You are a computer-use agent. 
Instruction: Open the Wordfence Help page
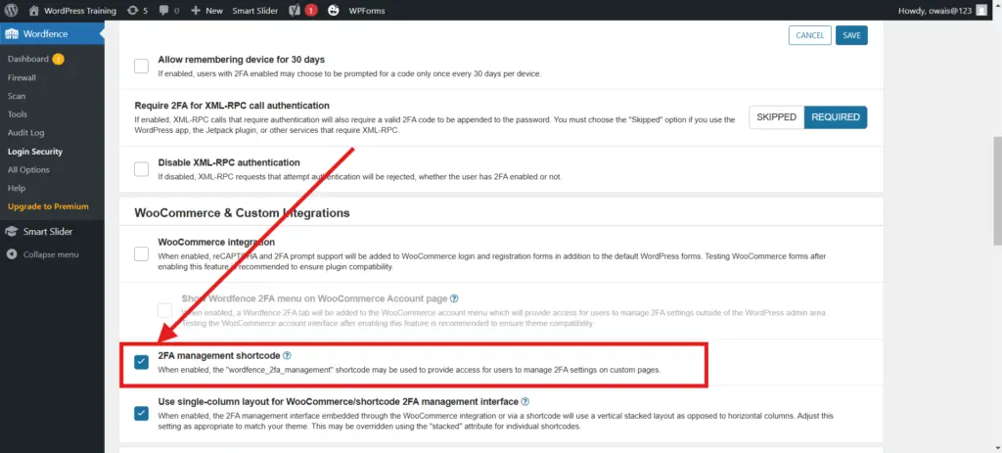coord(17,189)
